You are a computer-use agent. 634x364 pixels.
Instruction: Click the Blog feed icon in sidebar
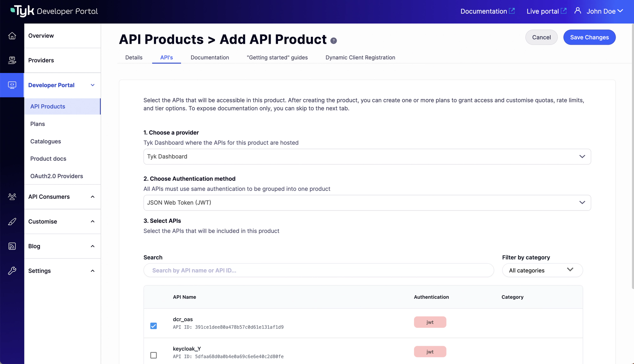click(12, 246)
